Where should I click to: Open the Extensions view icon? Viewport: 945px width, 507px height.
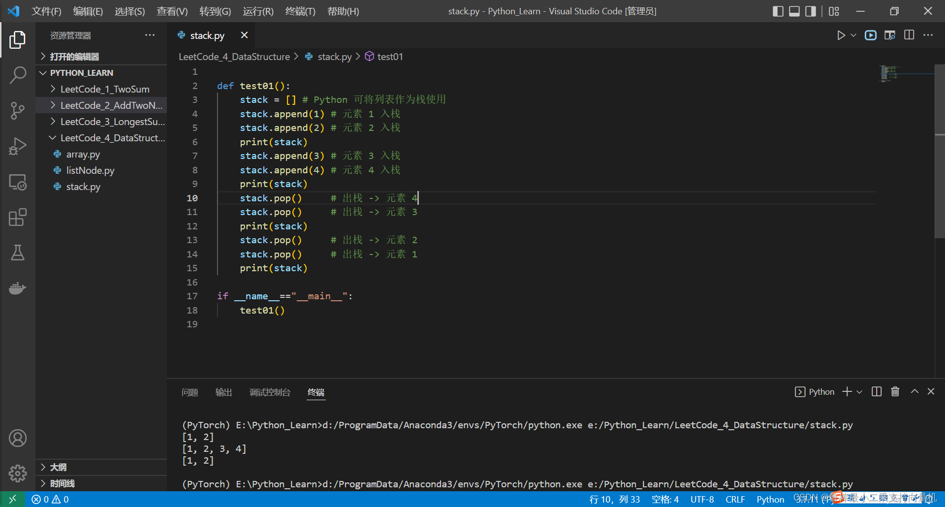point(18,218)
